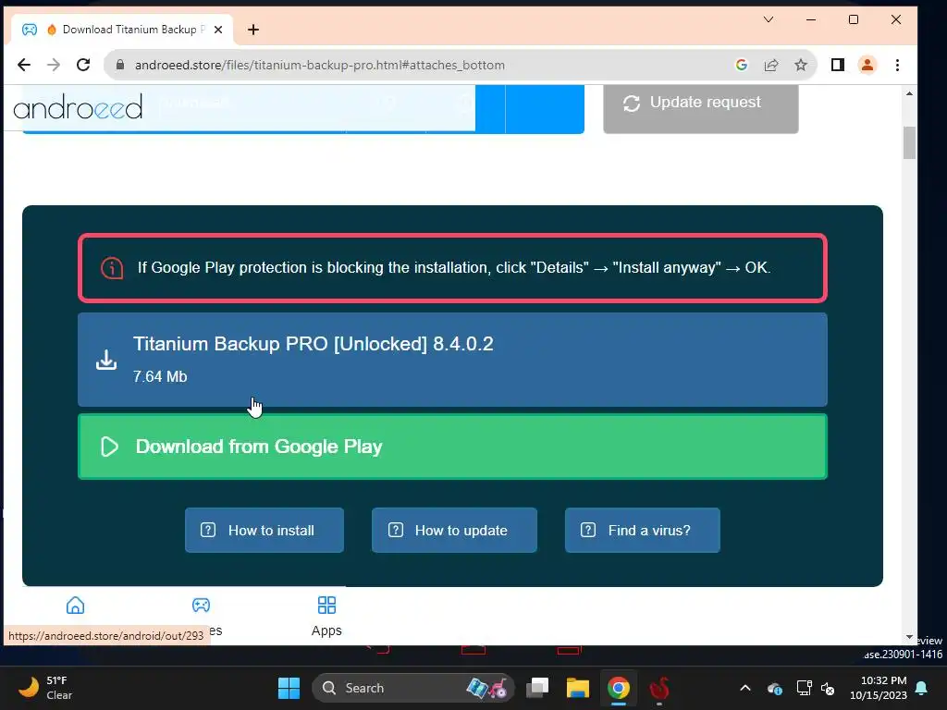The width and height of the screenshot is (947, 710).
Task: Click the info icon in the warning banner
Action: pyautogui.click(x=112, y=267)
